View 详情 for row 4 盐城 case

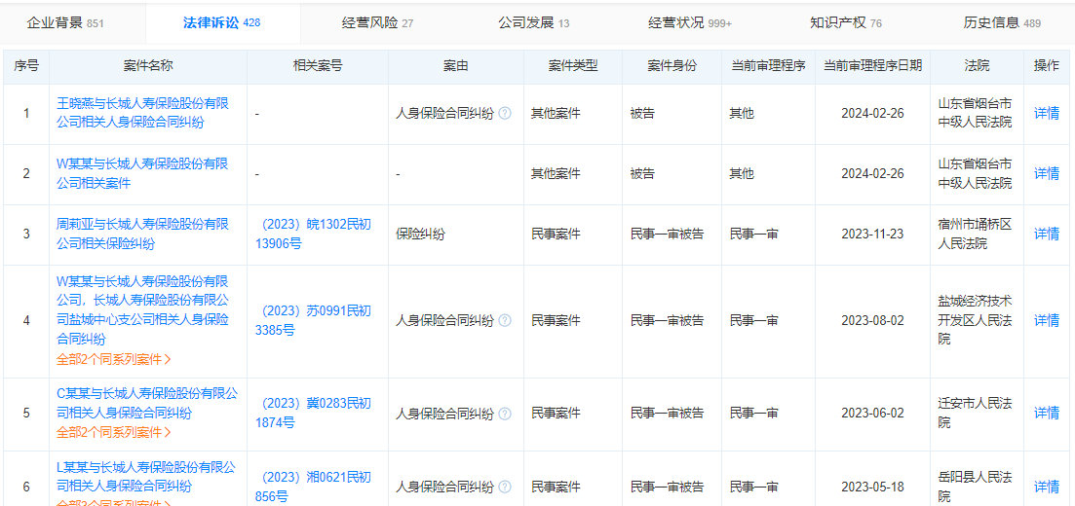1046,320
